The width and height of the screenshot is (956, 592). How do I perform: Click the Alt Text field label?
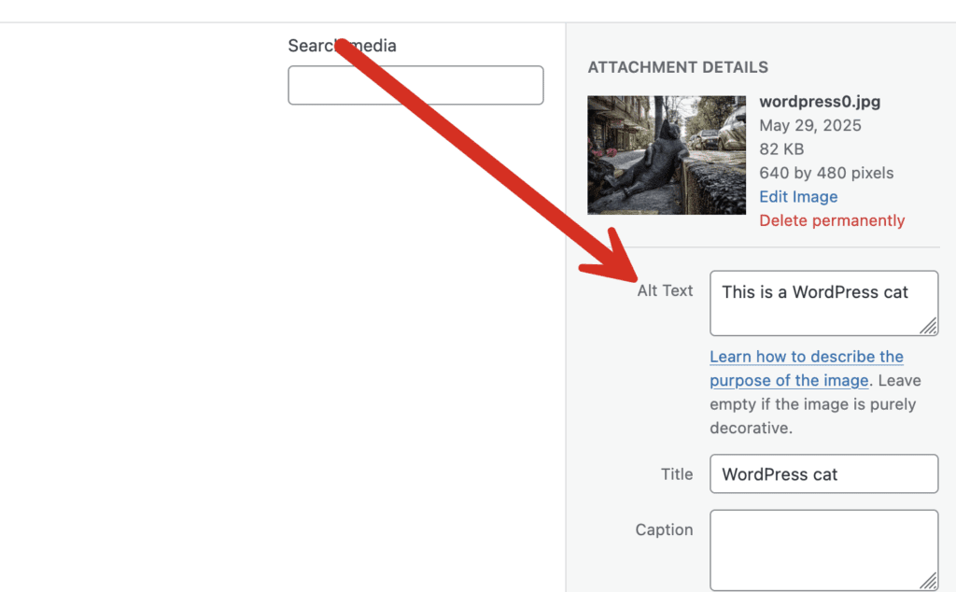665,290
